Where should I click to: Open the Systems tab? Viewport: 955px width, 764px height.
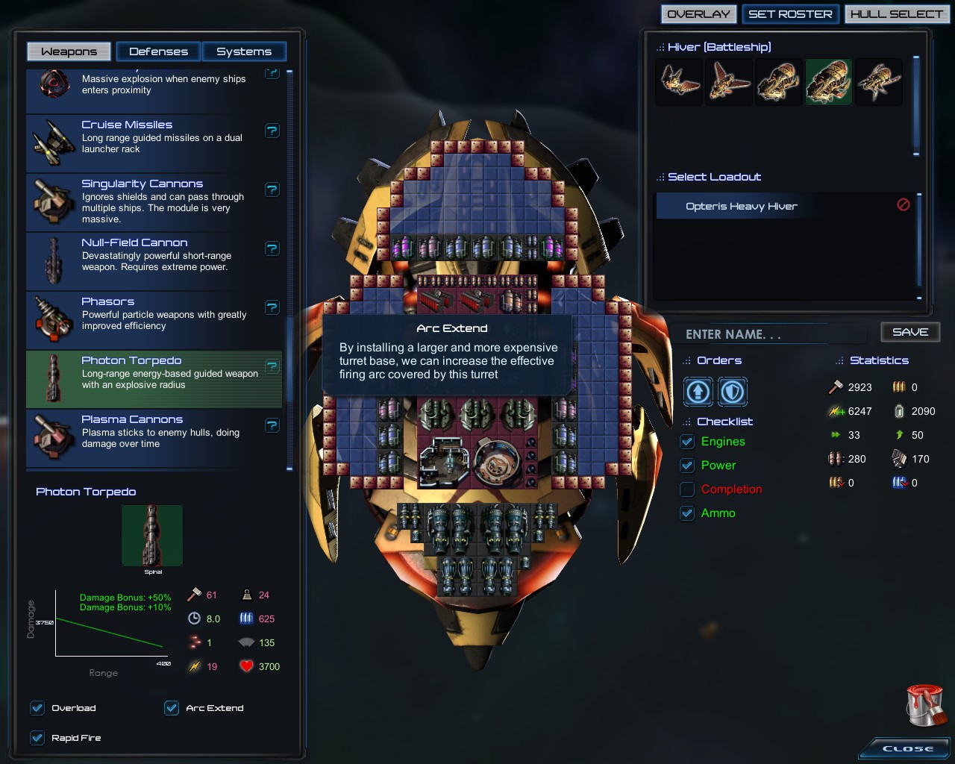[x=244, y=51]
